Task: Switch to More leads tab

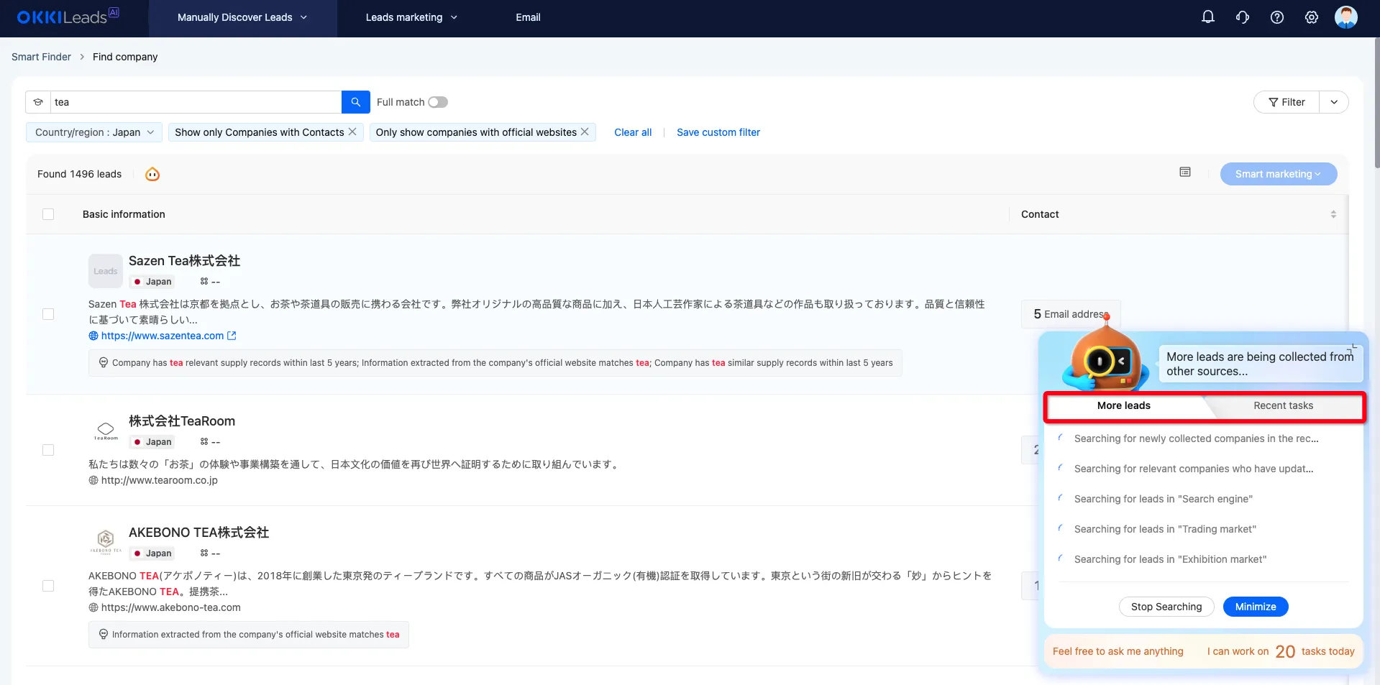Action: (x=1124, y=405)
